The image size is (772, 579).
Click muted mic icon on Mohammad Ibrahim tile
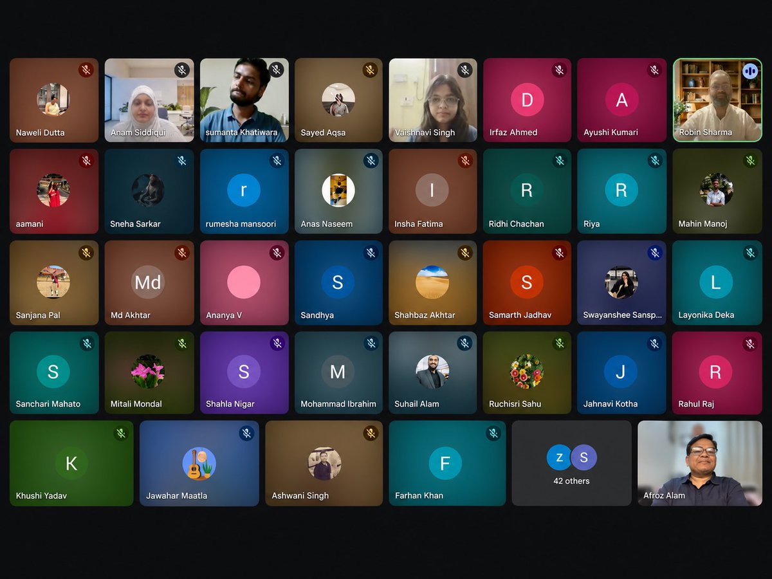(x=371, y=344)
